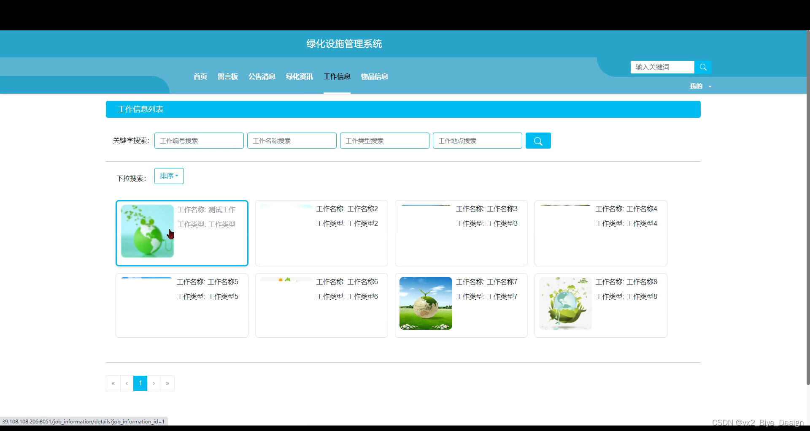Open the 公告消息 menu item

coord(262,77)
